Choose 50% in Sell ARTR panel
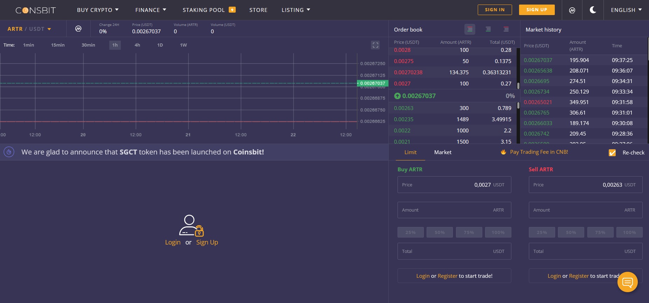The image size is (649, 303). point(571,232)
